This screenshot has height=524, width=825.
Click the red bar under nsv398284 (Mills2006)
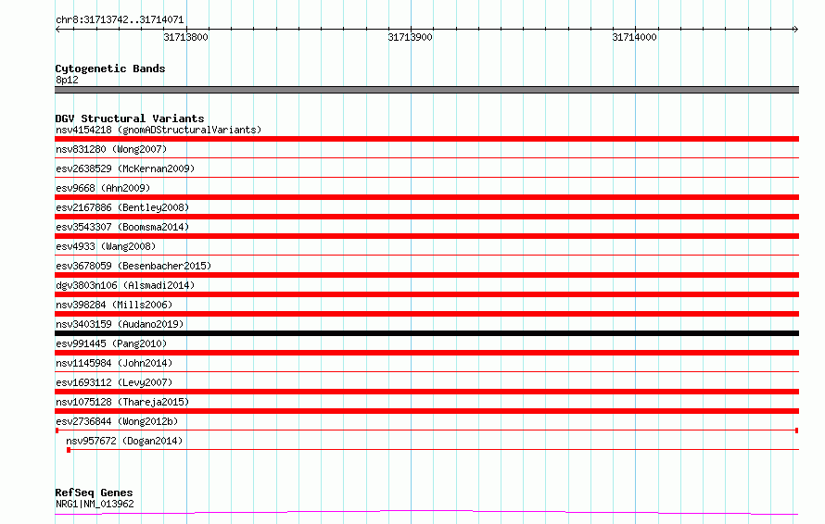[x=426, y=314]
